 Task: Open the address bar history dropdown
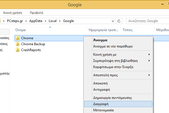[x=113, y=21]
